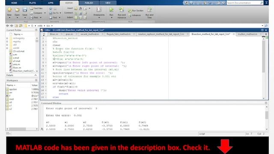The width and height of the screenshot is (274, 154).
Task: Open Command Window actions menu
Action: [266, 103]
